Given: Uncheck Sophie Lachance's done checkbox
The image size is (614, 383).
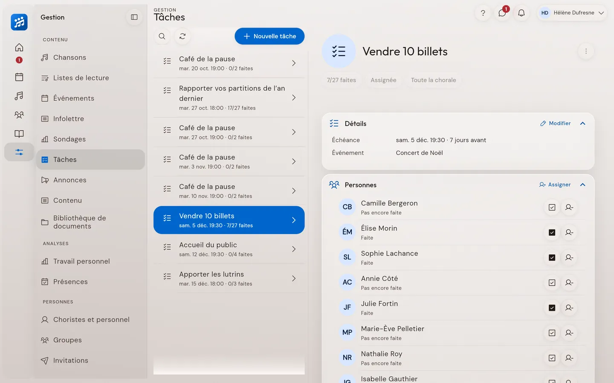Looking at the screenshot, I should coord(552,257).
